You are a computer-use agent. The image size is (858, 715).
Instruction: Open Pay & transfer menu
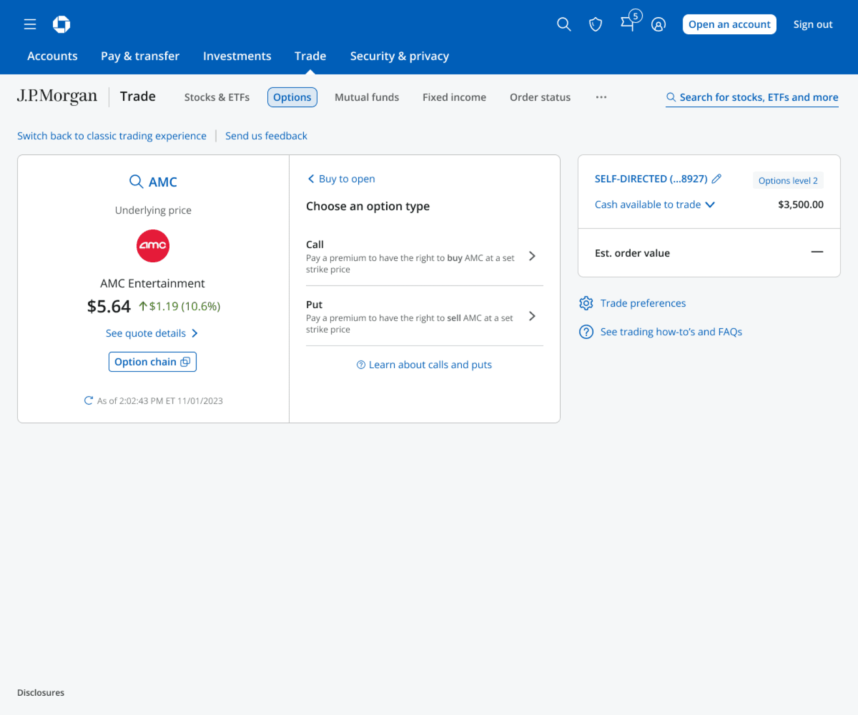[140, 56]
